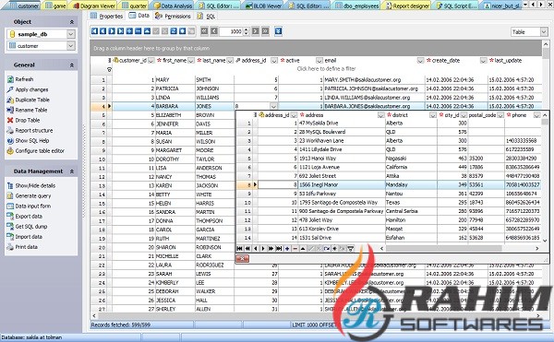Viewport: 554px width, 342px height.
Task: Open the Diagram Viewer window tab
Action: point(93,6)
